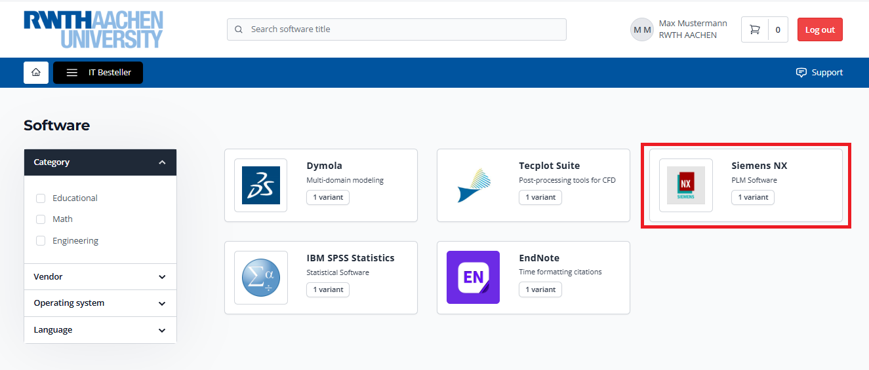Click the Statistical Software description

(338, 272)
